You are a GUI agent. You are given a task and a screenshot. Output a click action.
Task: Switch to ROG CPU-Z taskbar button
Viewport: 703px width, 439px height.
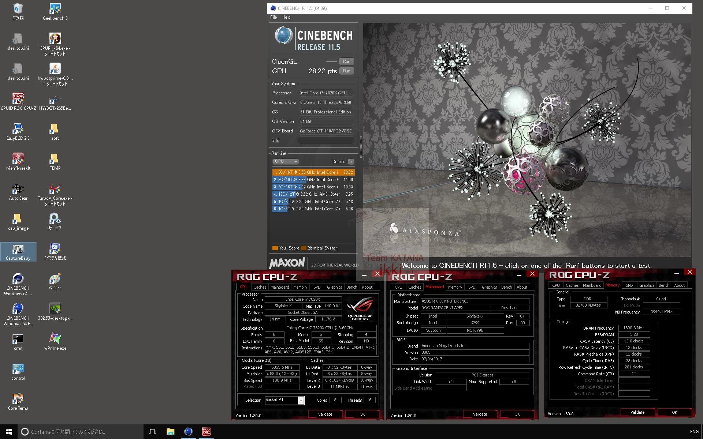click(x=206, y=432)
